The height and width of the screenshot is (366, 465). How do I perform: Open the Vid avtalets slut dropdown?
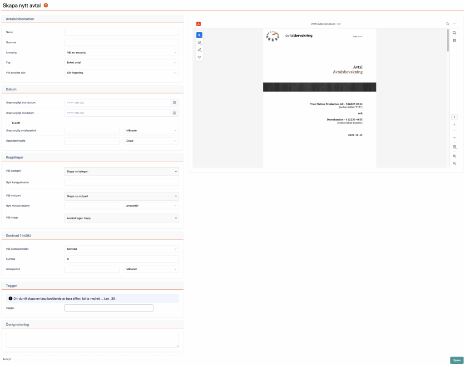(122, 73)
